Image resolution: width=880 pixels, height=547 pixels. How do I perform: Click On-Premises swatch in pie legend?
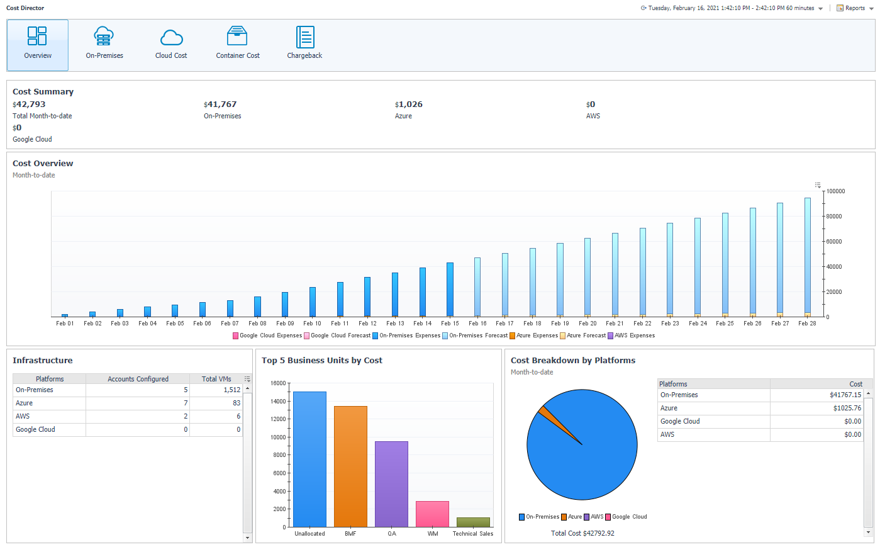click(522, 517)
